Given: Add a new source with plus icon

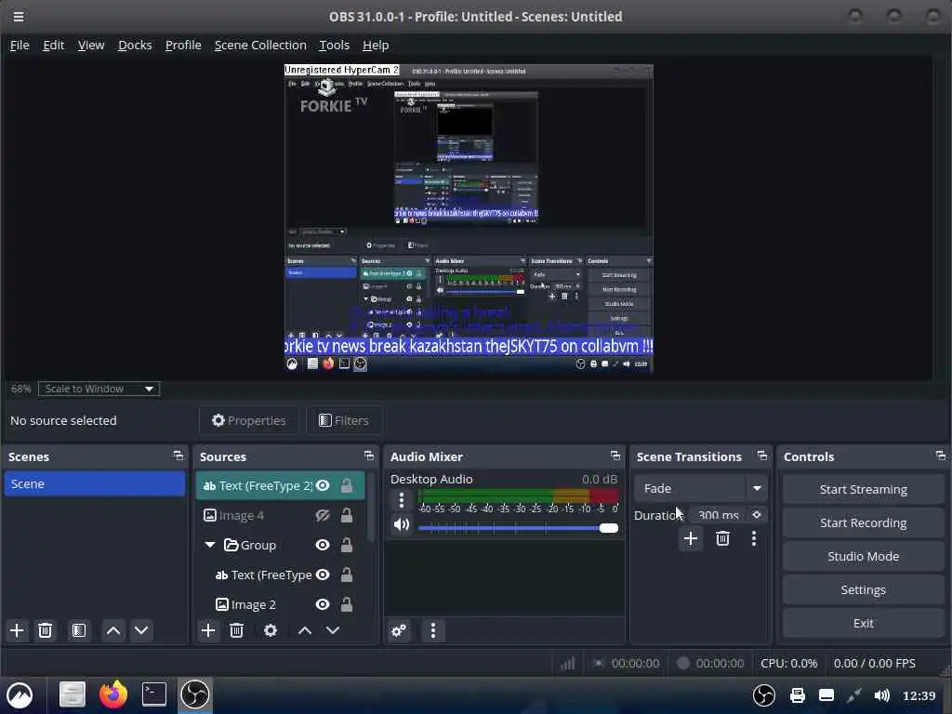Looking at the screenshot, I should point(208,630).
